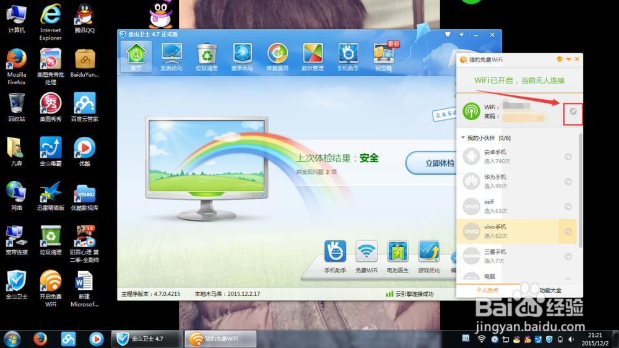Open 百度云管家 desktop icon
Viewport: 619px width, 348px height.
(84, 108)
